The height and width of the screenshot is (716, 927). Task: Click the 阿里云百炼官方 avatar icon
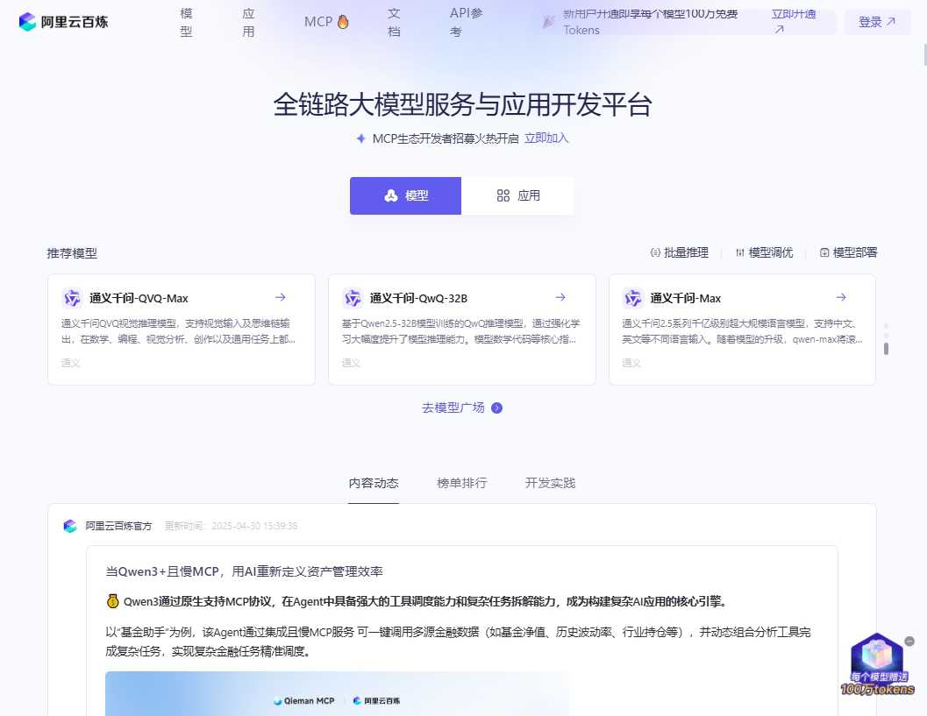point(70,526)
